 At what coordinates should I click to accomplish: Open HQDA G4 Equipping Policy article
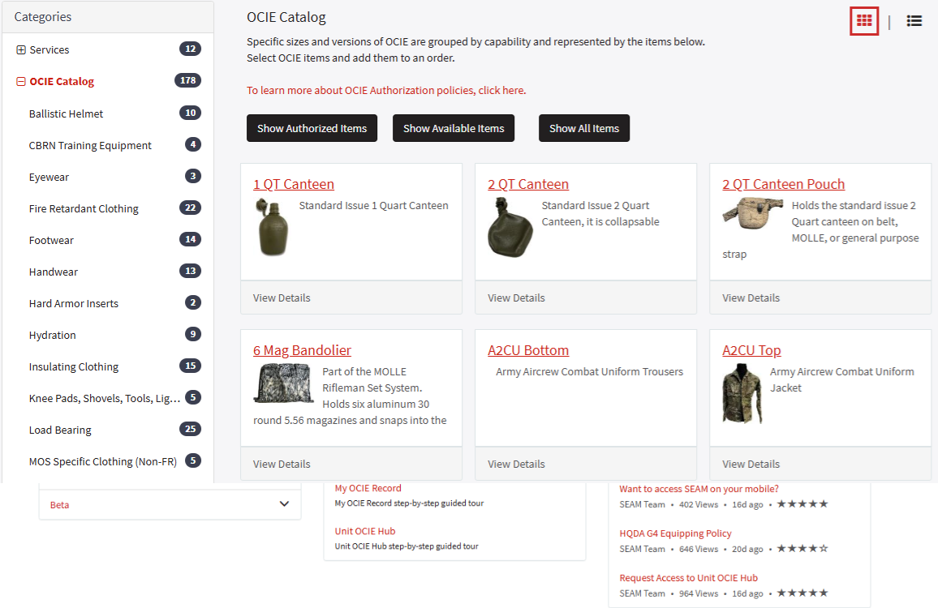click(x=675, y=534)
